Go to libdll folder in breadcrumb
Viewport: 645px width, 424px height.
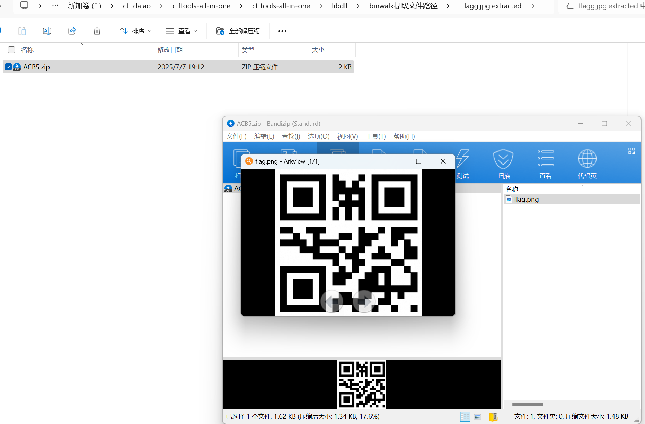pos(339,6)
